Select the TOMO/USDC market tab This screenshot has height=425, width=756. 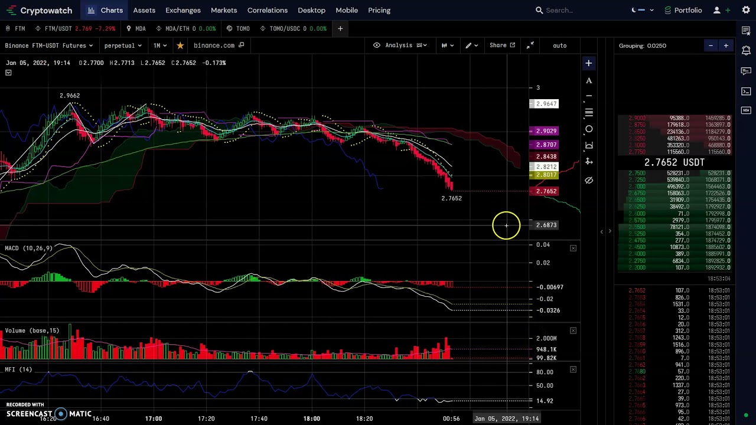point(294,28)
